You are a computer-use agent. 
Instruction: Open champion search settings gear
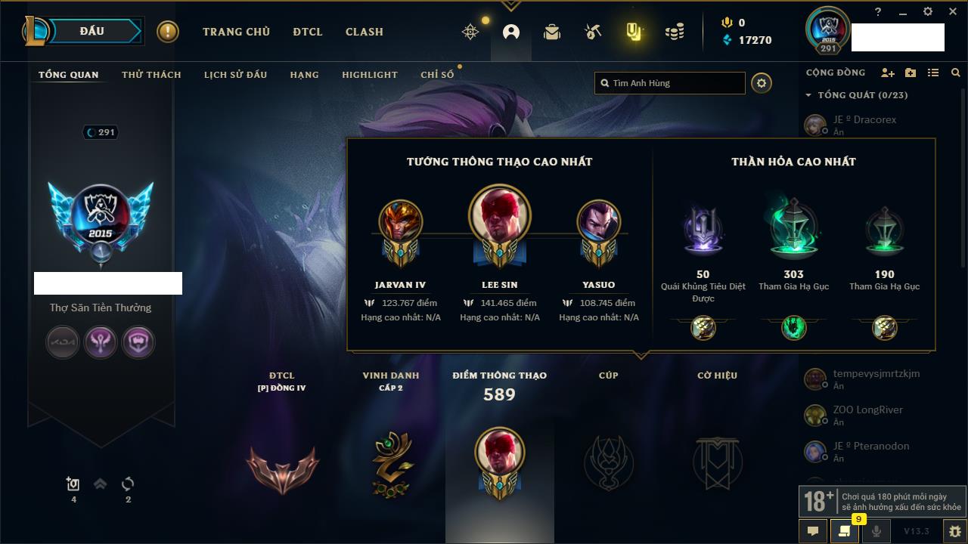pyautogui.click(x=762, y=83)
